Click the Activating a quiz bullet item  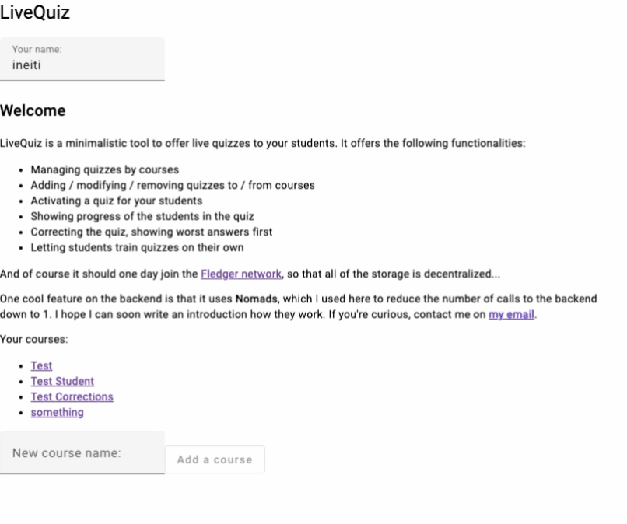click(116, 201)
